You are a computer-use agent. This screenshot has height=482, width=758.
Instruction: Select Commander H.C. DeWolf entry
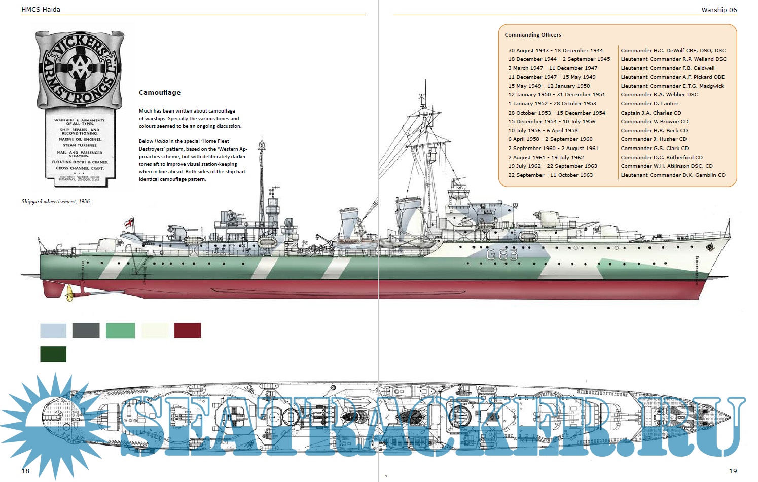point(673,51)
